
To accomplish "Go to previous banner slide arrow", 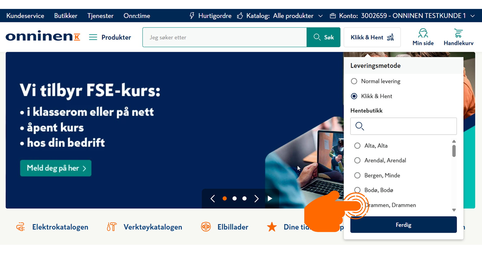I will click(213, 198).
